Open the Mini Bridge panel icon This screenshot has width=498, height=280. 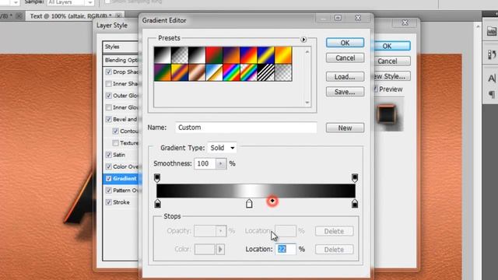coord(491,31)
